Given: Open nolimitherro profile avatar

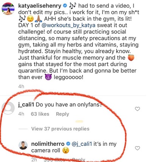Looking at the screenshot, I should (x=23, y=145).
